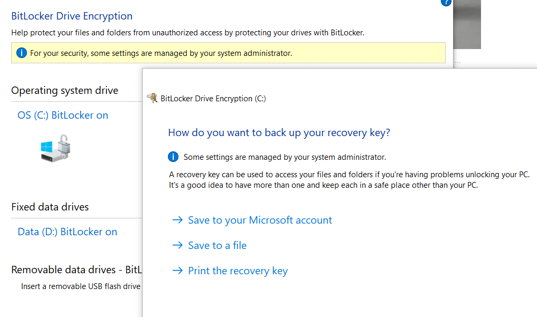
Task: Choose Print the recovery key option
Action: pyautogui.click(x=238, y=271)
